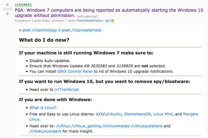Go to the /r/linux_gaming subreddit
Viewport: 208px width, 138px height.
(x=86, y=126)
